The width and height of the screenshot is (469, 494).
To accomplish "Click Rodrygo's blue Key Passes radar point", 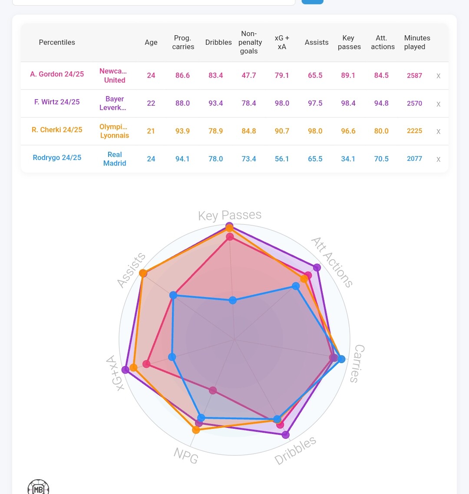I will 233,300.
